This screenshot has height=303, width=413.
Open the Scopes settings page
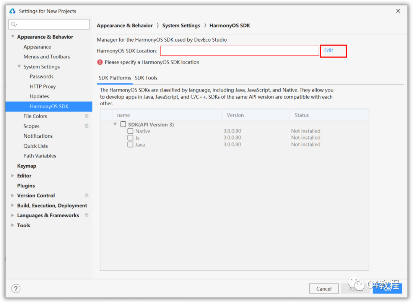31,126
